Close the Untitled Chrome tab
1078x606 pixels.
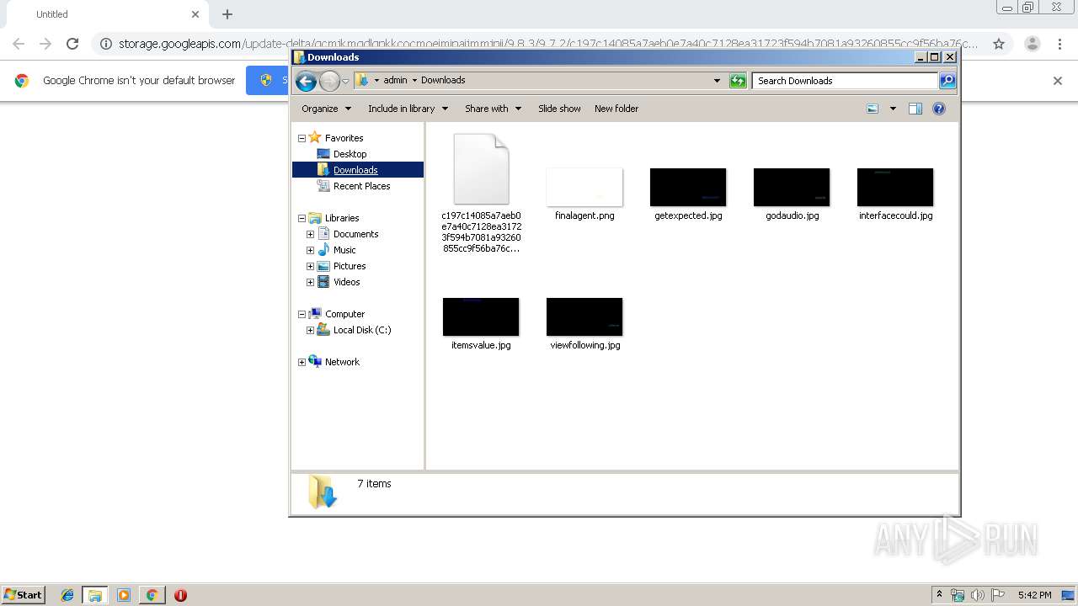click(x=195, y=14)
